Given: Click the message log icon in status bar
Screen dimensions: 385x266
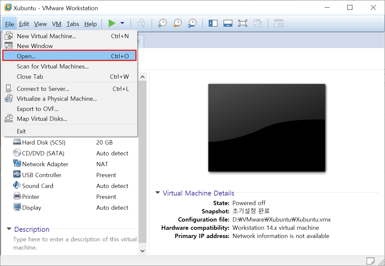Looking at the screenshot, I should click(x=370, y=261).
